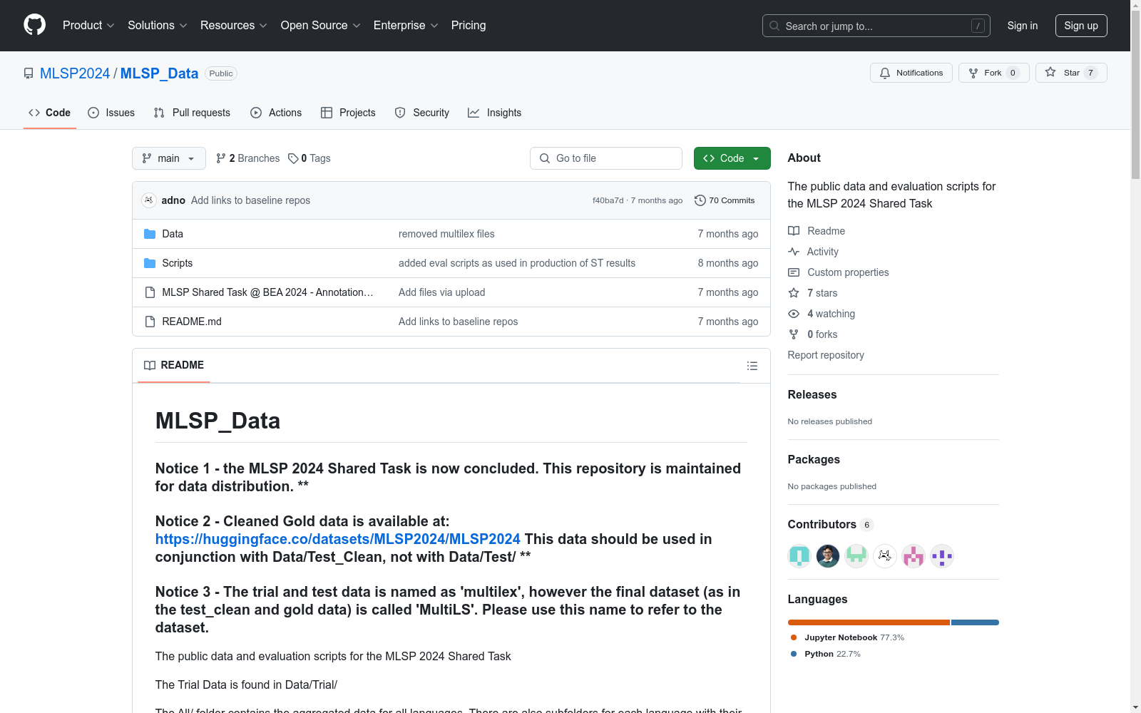Open the GitHub homepage logo

pyautogui.click(x=34, y=25)
